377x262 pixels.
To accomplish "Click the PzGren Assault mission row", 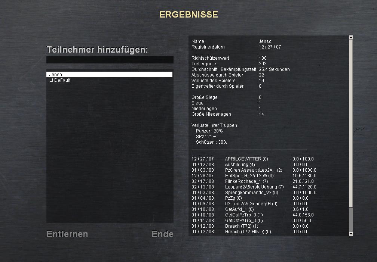I will 253,170.
